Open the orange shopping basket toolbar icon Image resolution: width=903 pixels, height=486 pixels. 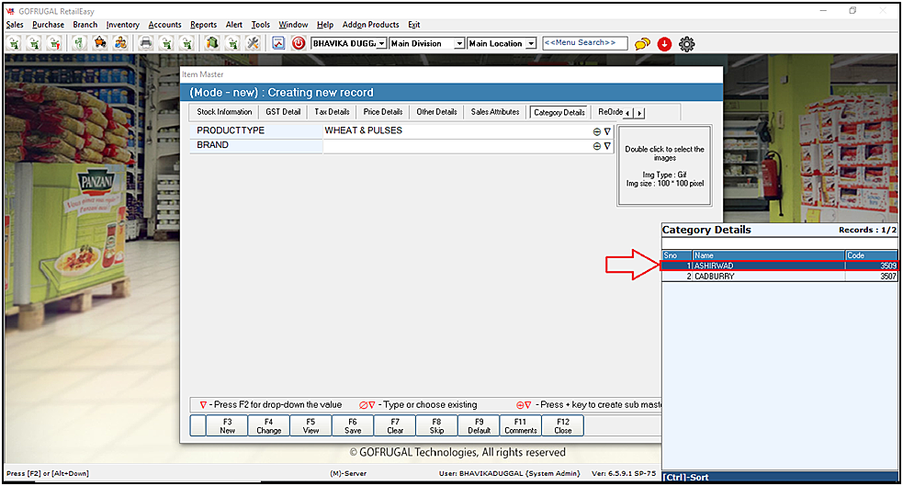coord(100,44)
